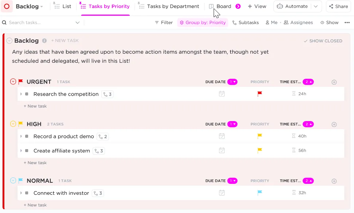Add a column in URGENT group

click(x=334, y=82)
